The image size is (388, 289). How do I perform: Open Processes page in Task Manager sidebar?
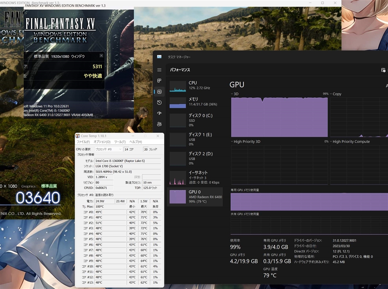[x=160, y=81]
